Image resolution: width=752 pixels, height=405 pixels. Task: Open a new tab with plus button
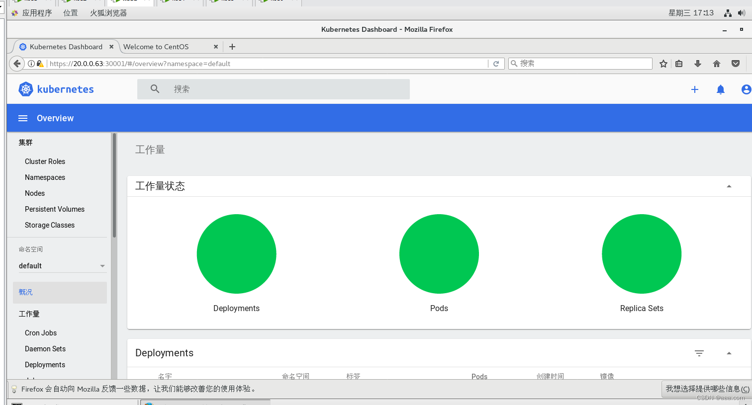(232, 47)
